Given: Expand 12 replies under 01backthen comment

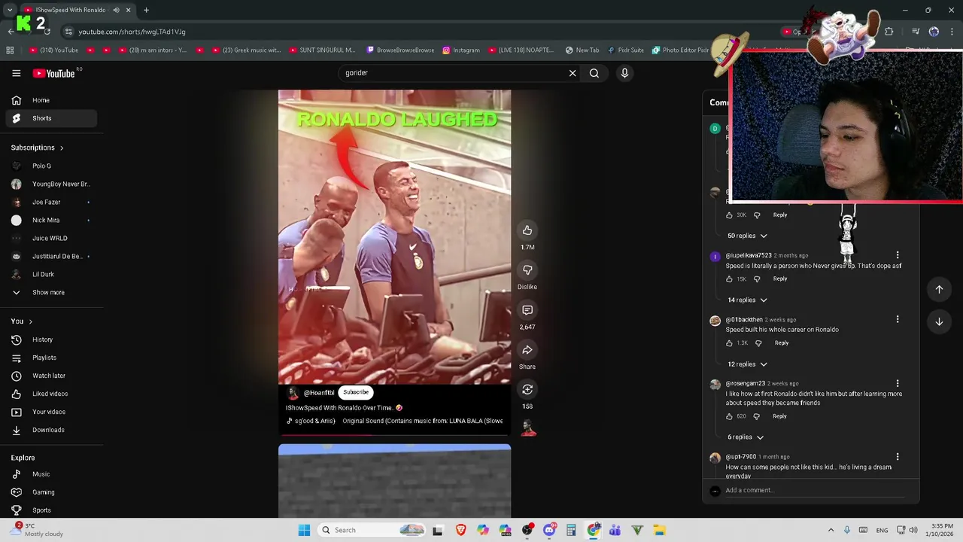Looking at the screenshot, I should pyautogui.click(x=747, y=364).
